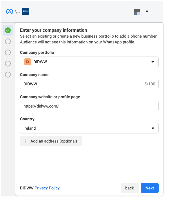Open the DIDWW Privacy Policy link
Screen dimensions: 174x197
47,188
